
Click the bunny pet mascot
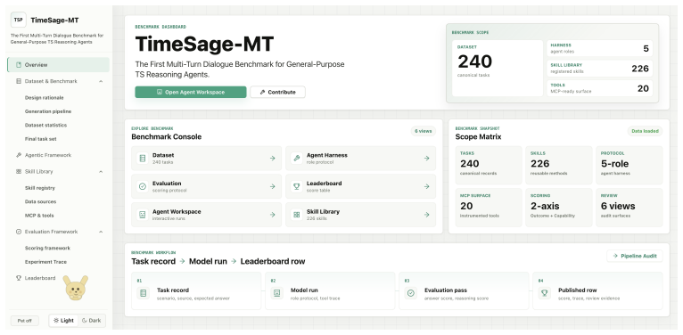tap(76, 288)
